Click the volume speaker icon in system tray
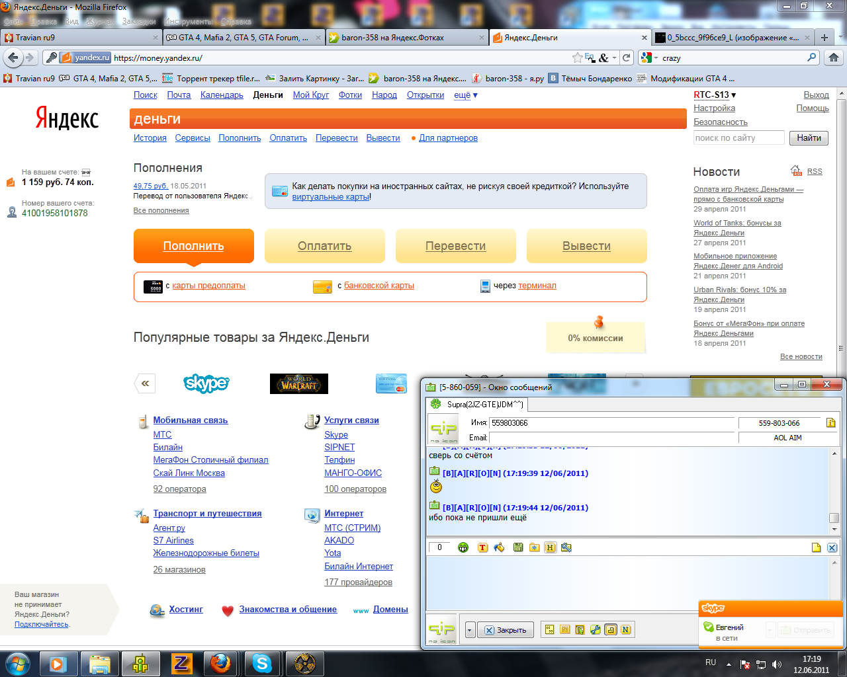 (776, 664)
